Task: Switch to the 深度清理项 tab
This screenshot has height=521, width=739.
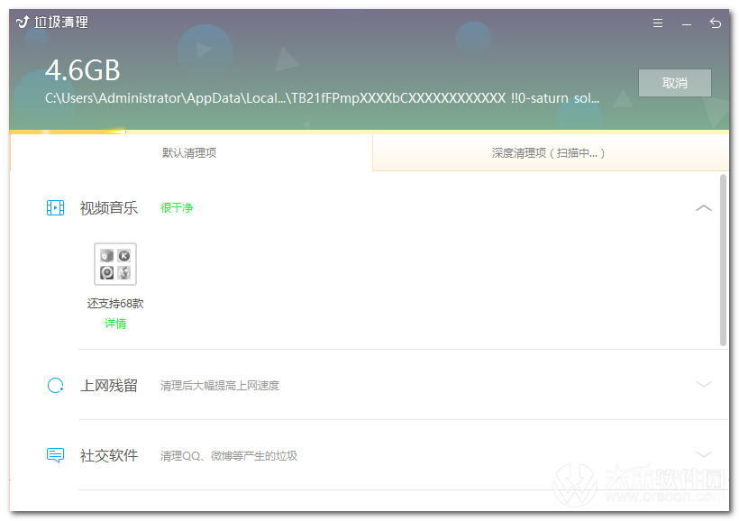Action: coord(549,153)
